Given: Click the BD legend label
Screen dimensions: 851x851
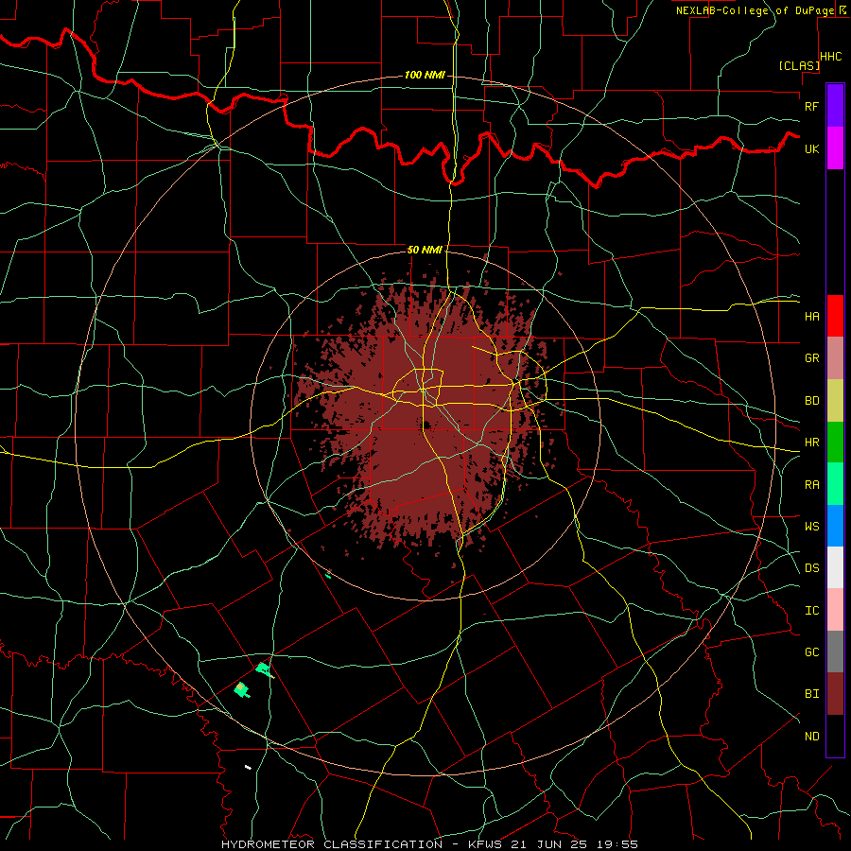Looking at the screenshot, I should 811,401.
